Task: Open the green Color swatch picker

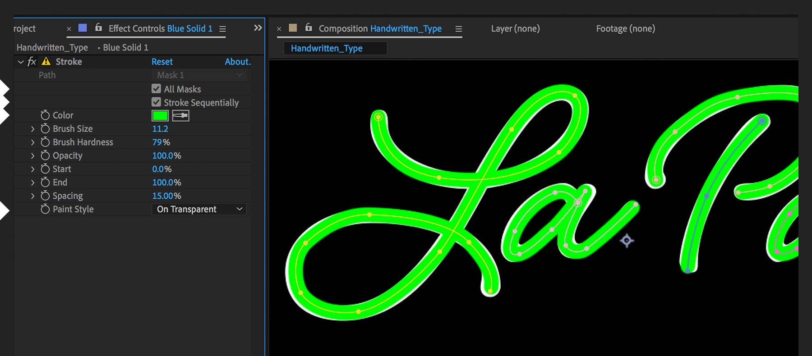Action: (160, 115)
